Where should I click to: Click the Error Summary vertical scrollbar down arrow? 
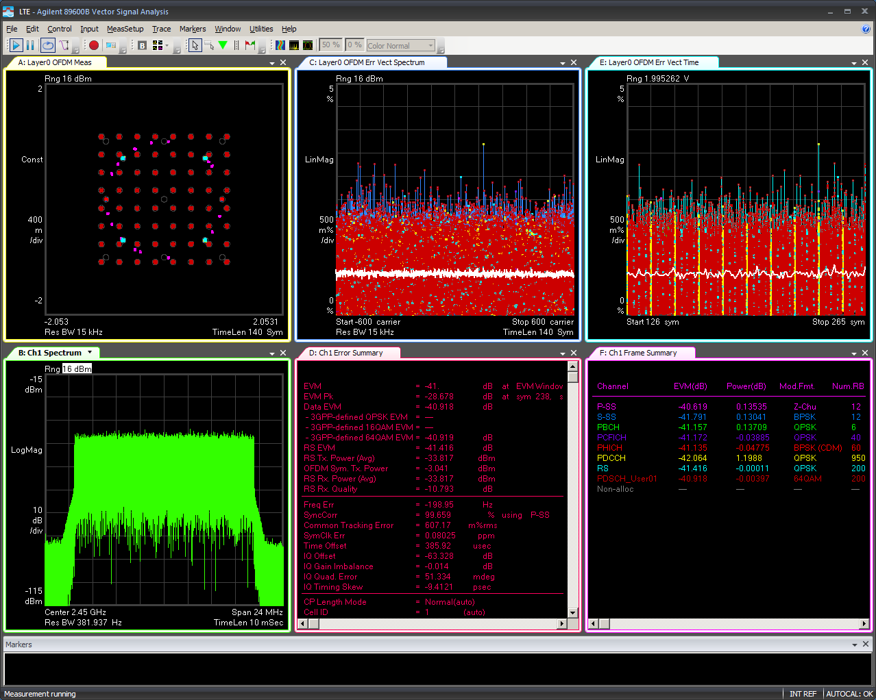(x=573, y=613)
